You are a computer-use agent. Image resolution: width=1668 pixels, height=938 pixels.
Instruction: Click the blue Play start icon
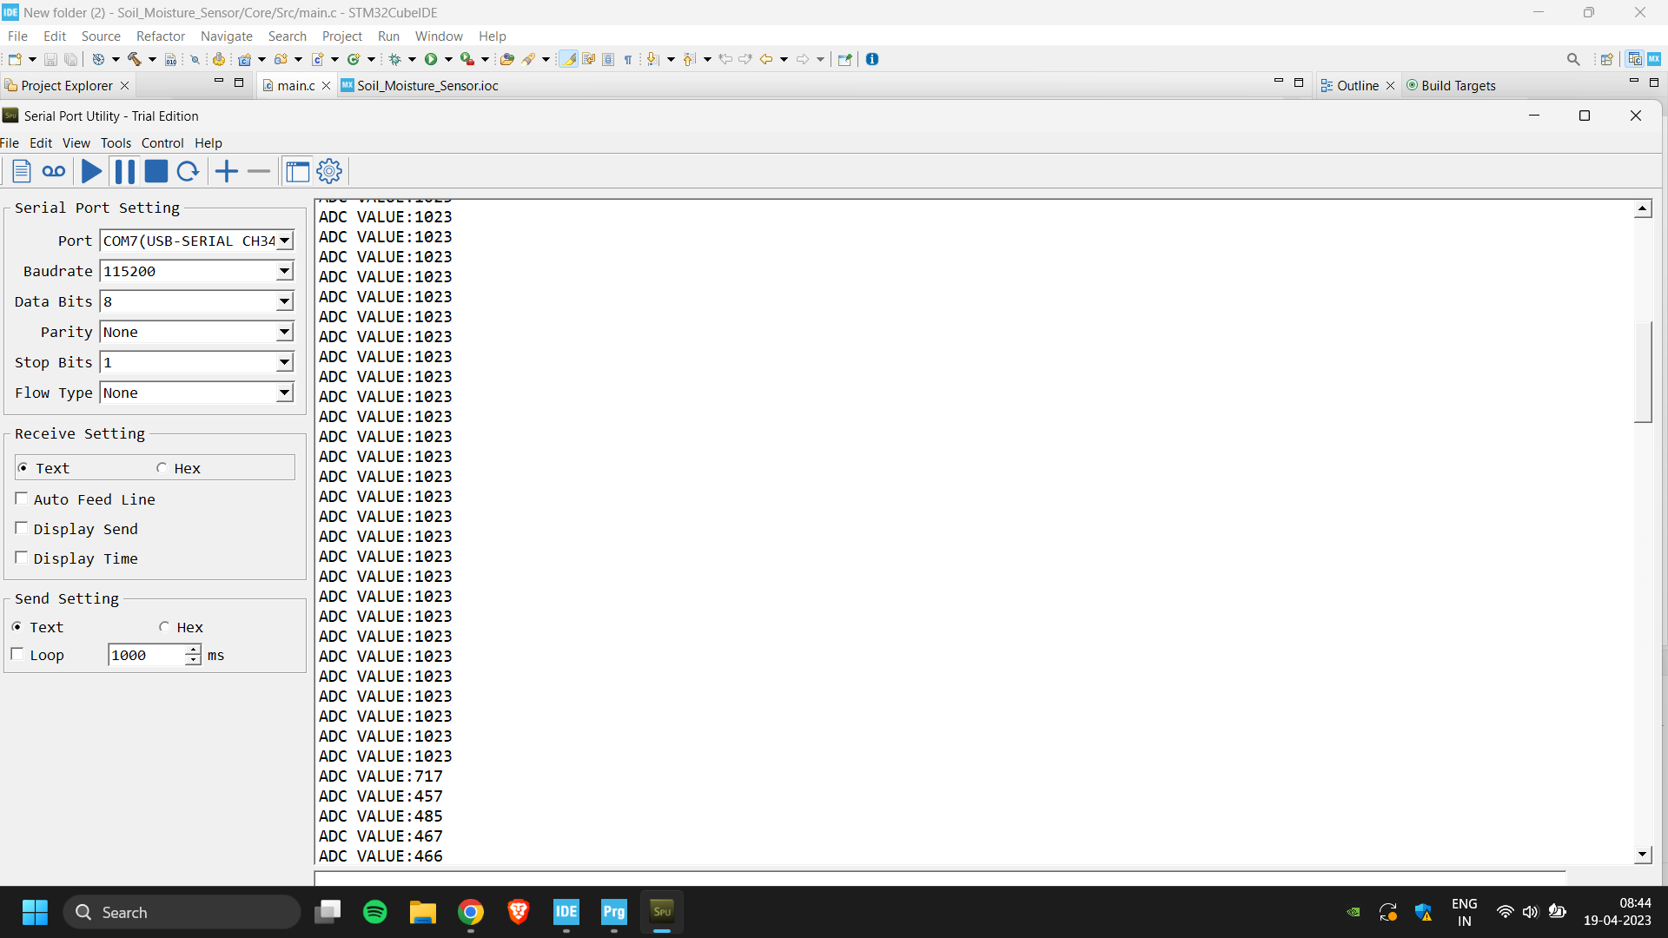91,171
